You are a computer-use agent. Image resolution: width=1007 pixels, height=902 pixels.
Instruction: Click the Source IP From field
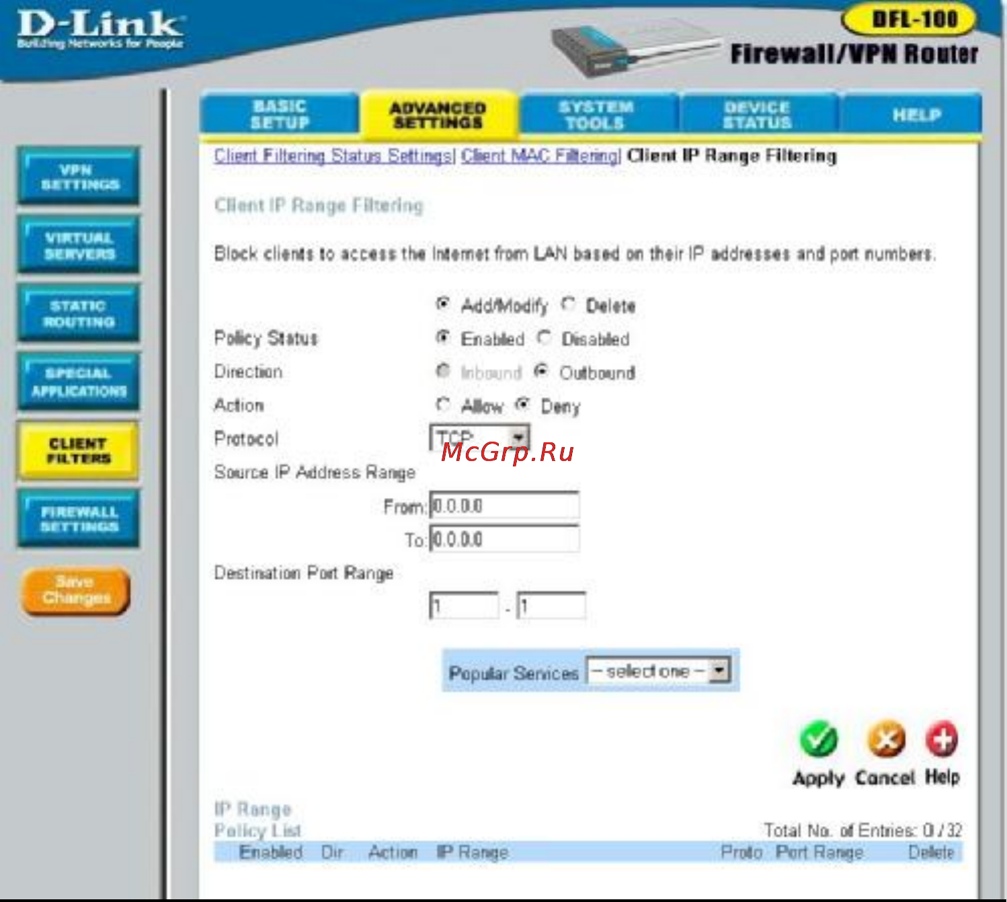click(x=504, y=505)
